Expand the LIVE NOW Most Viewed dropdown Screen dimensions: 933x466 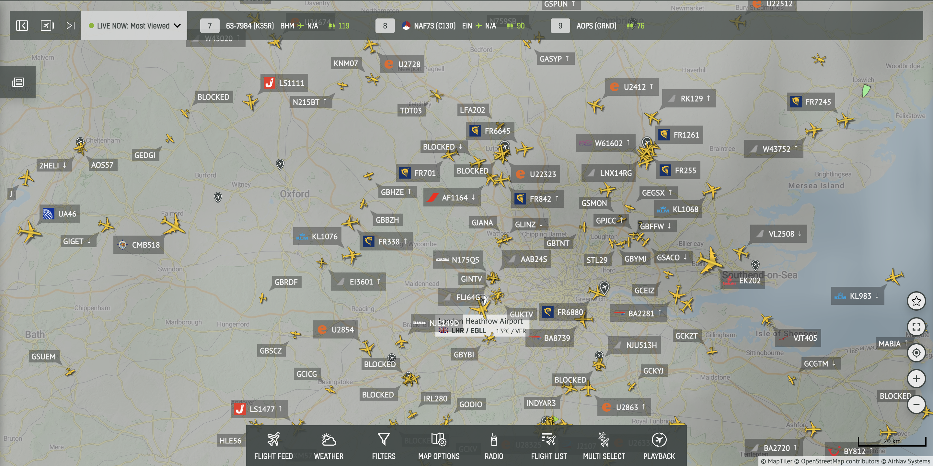pyautogui.click(x=134, y=26)
